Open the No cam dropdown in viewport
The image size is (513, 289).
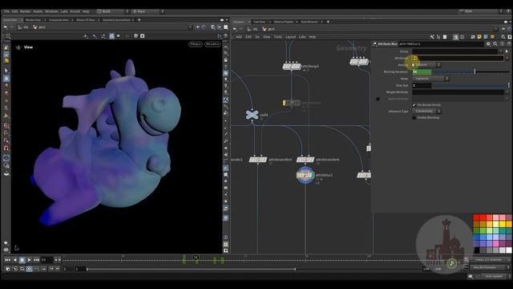pos(212,44)
